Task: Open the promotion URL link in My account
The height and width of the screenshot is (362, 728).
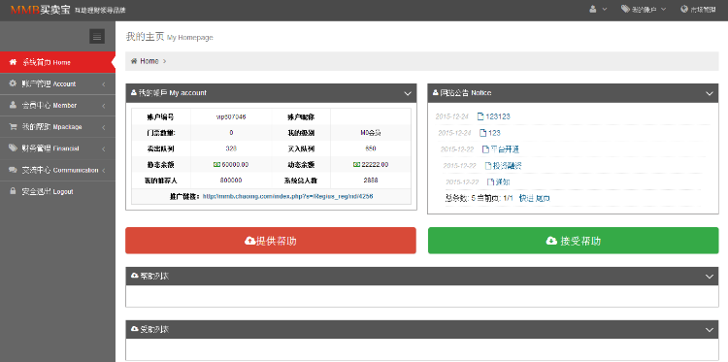Action: [288, 196]
